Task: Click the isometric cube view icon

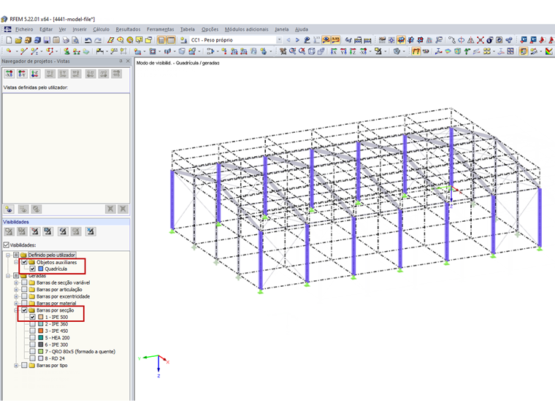Action: [311, 51]
